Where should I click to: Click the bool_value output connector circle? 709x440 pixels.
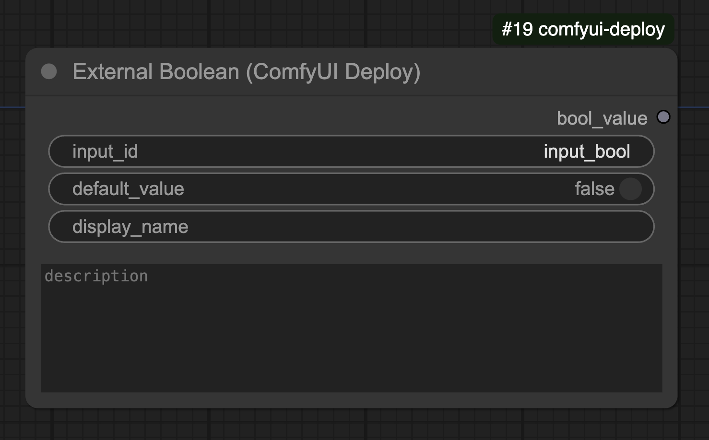click(x=664, y=116)
